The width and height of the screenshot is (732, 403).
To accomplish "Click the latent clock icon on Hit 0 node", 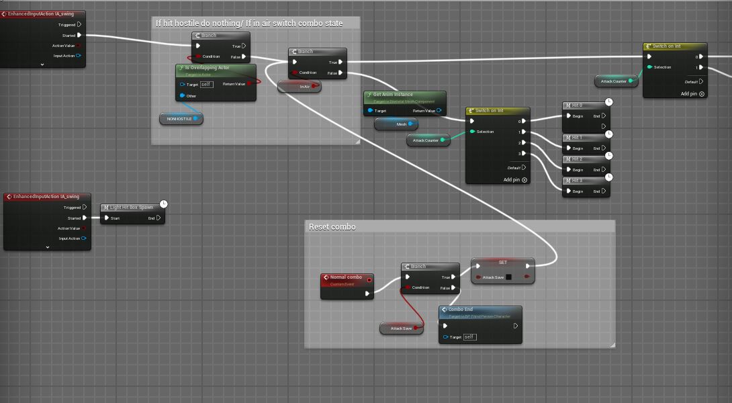I will click(608, 101).
